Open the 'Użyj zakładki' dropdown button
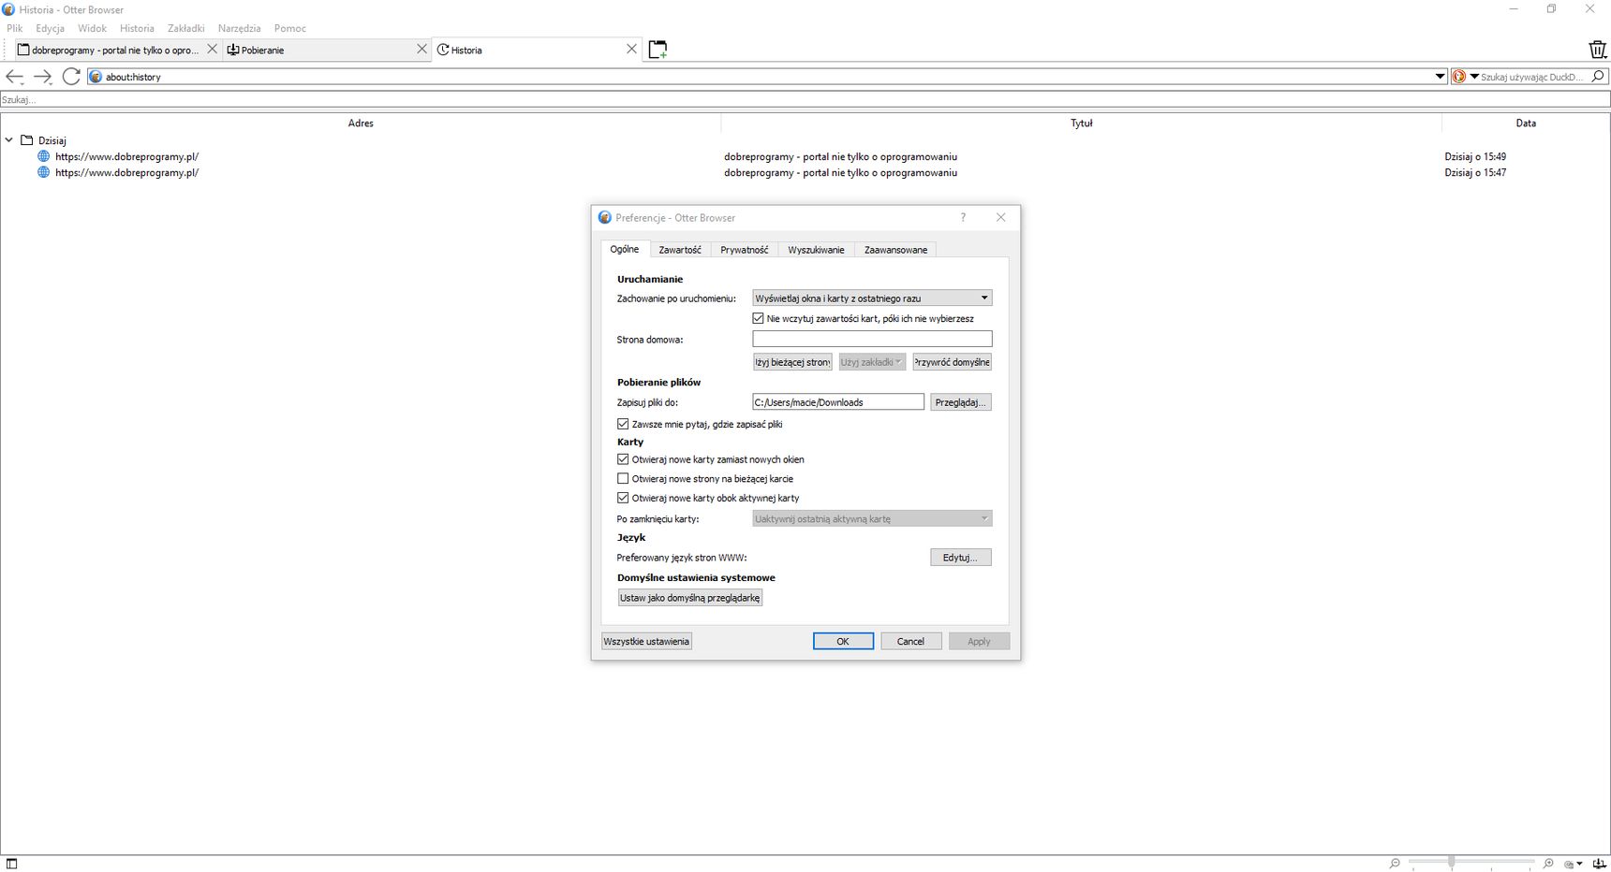 coord(872,362)
